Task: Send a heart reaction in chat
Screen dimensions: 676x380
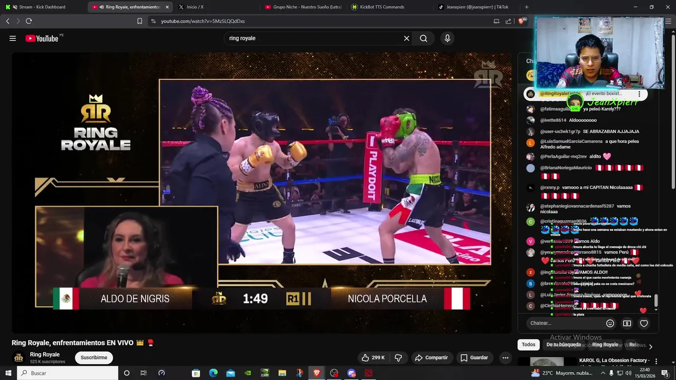Action: pyautogui.click(x=644, y=323)
